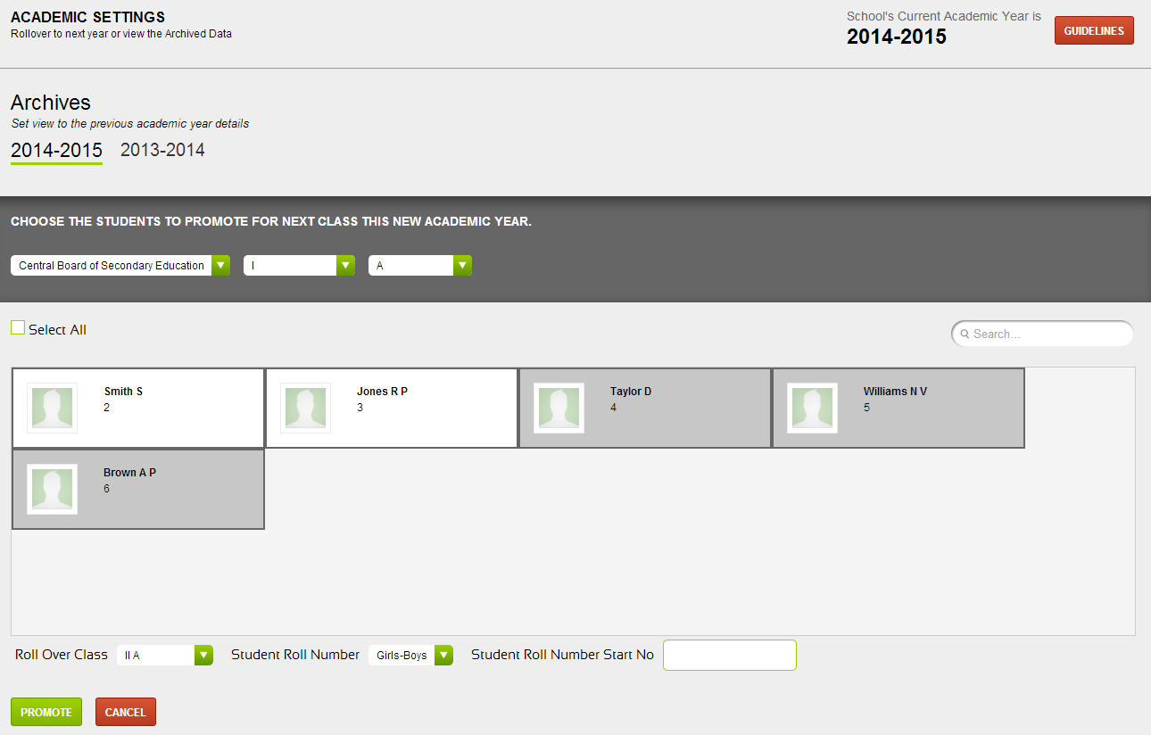Click the search magnifier icon
1151x735 pixels.
(965, 334)
